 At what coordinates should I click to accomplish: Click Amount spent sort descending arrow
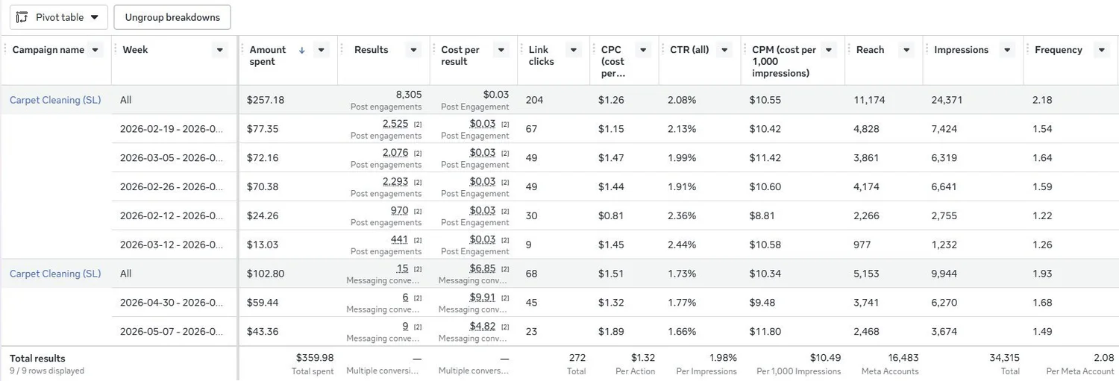[302, 50]
